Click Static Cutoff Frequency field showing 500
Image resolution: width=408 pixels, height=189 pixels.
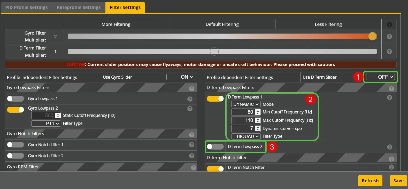tap(46, 116)
